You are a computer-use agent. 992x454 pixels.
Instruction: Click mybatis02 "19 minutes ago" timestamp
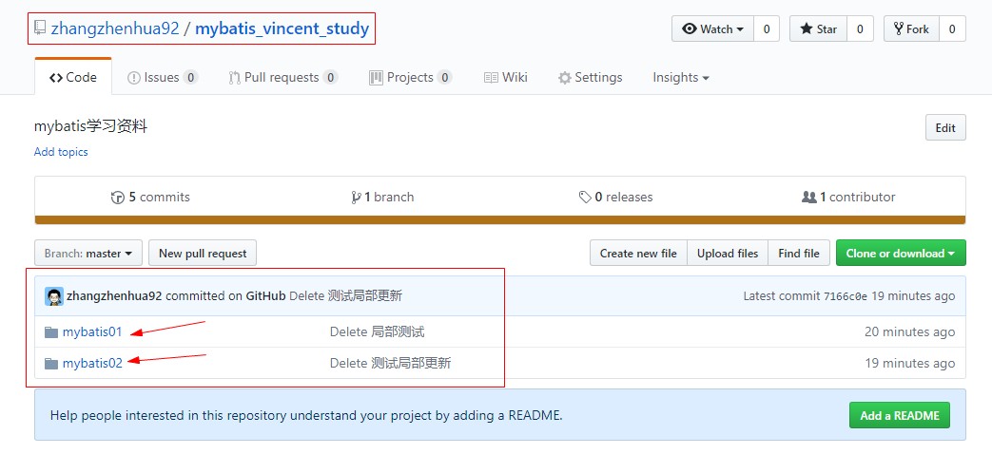pyautogui.click(x=910, y=363)
